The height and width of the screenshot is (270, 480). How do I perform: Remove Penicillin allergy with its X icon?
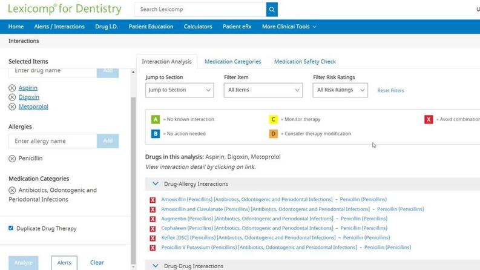pyautogui.click(x=12, y=159)
